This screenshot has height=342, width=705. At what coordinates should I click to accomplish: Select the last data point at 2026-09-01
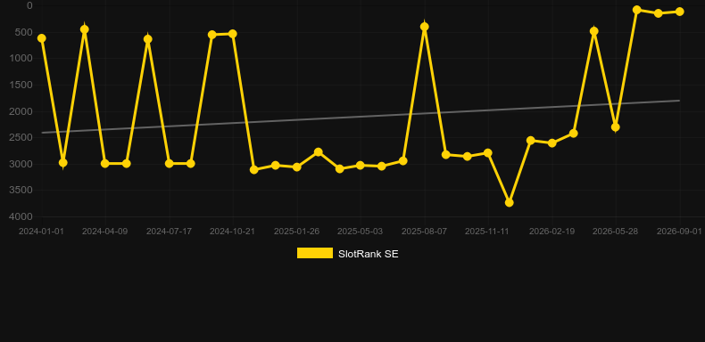click(x=679, y=12)
